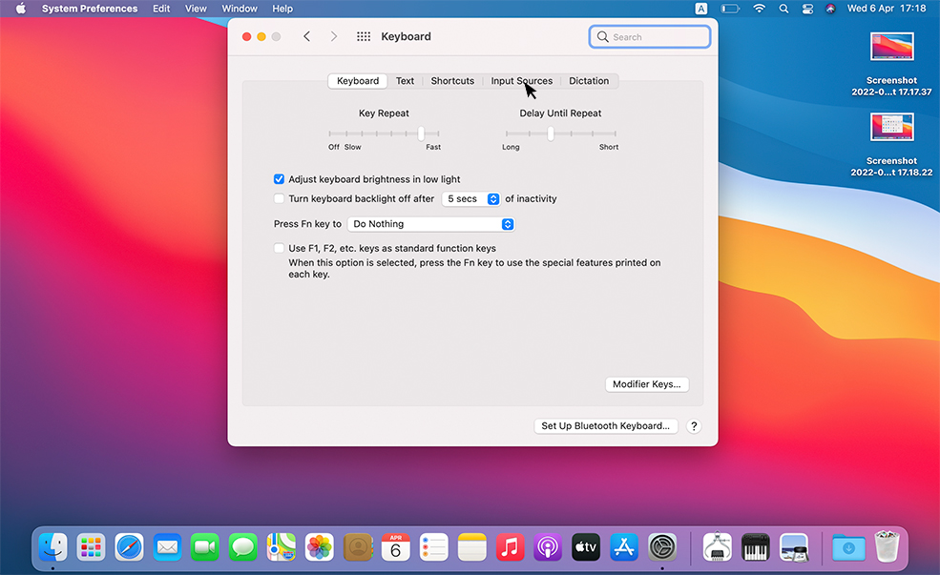Open the System Preferences menu
Viewport: 940px width, 575px height.
coord(90,9)
